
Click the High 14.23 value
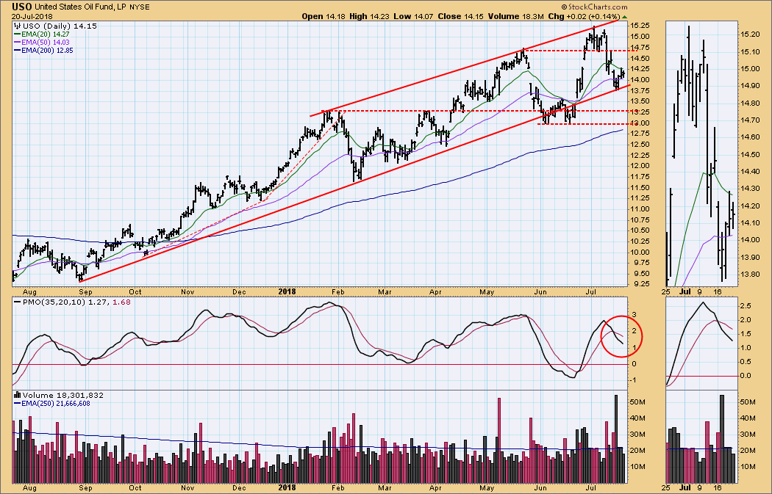pyautogui.click(x=369, y=16)
